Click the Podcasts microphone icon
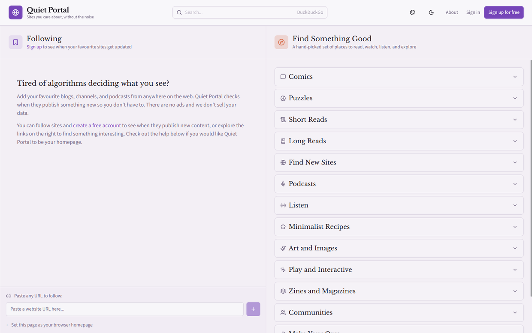532x333 pixels. (283, 184)
